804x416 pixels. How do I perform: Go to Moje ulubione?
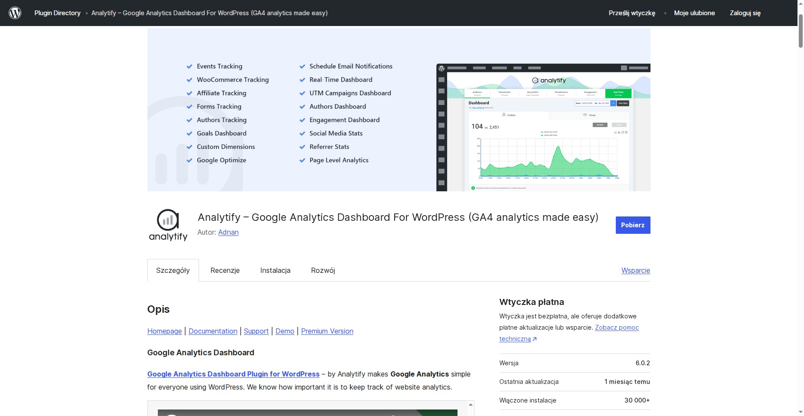[x=694, y=13]
